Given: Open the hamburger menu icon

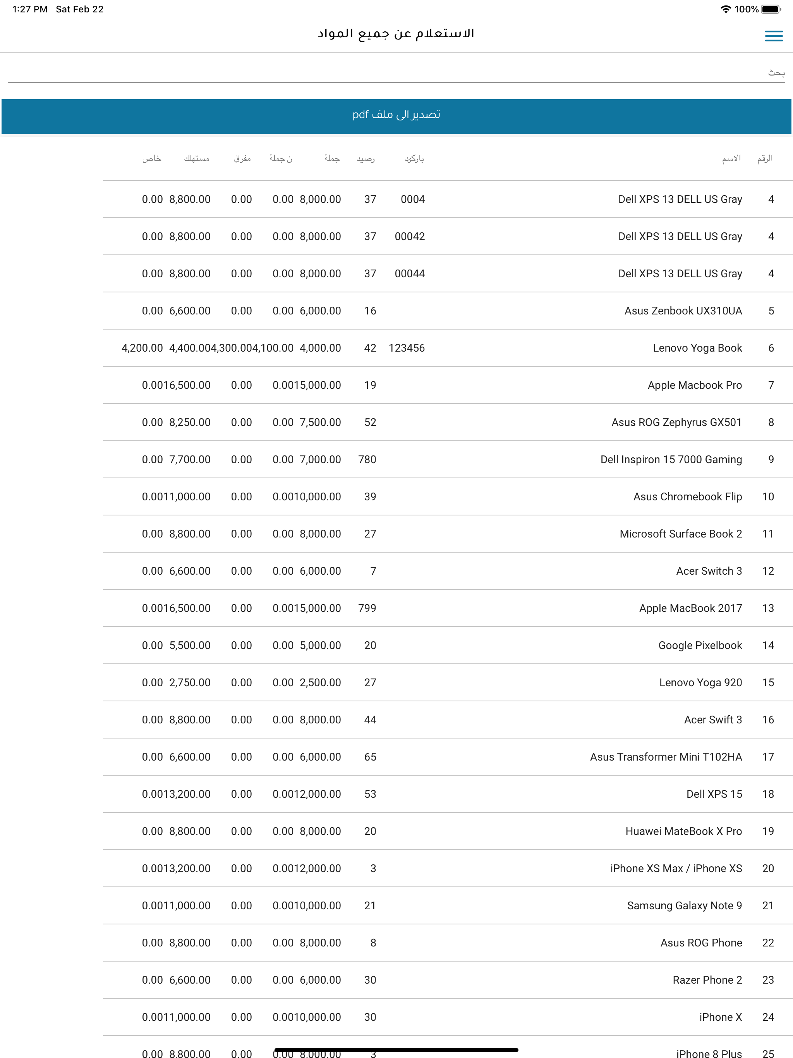Looking at the screenshot, I should click(x=773, y=36).
